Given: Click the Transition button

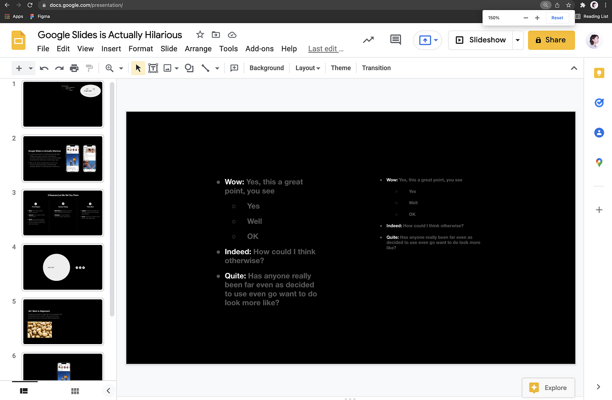Looking at the screenshot, I should click(376, 68).
